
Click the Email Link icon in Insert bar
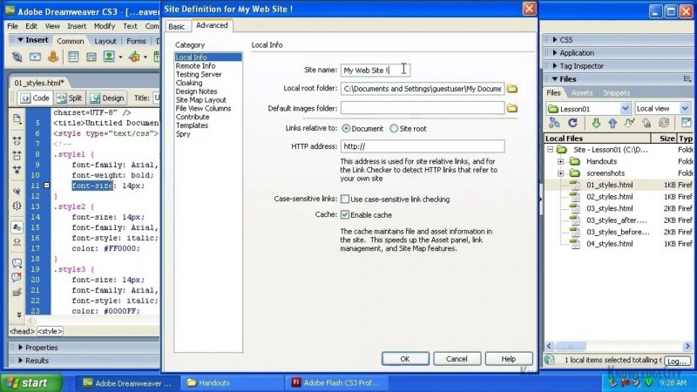point(35,57)
